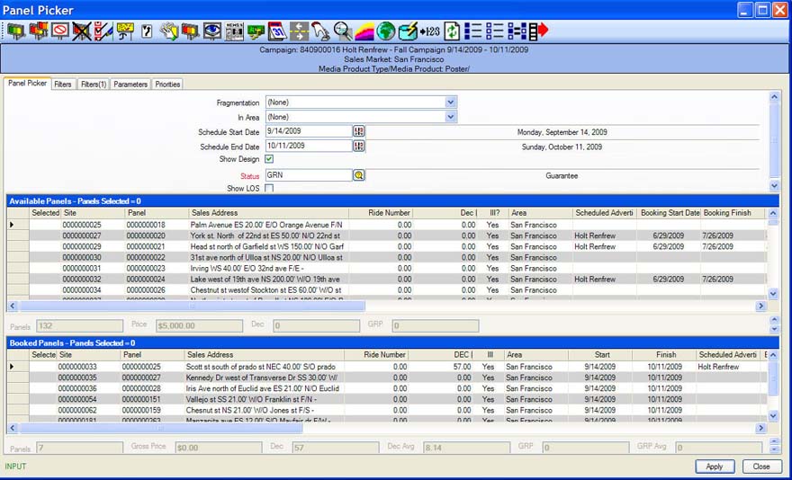The height and width of the screenshot is (480, 792).
Task: Click the down stepper beside Booked Panels totals
Action: (x=774, y=450)
